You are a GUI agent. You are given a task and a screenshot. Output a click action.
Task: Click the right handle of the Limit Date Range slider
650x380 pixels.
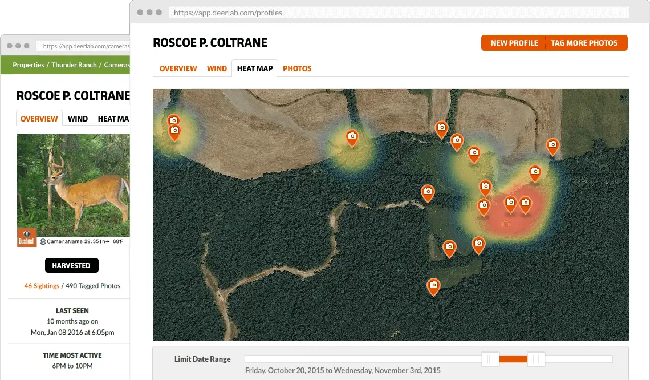535,359
